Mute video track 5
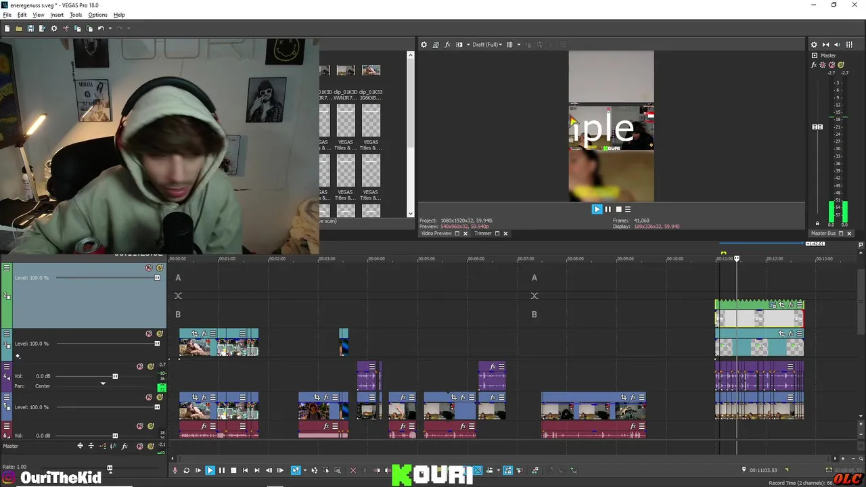866x487 pixels. coord(149,397)
